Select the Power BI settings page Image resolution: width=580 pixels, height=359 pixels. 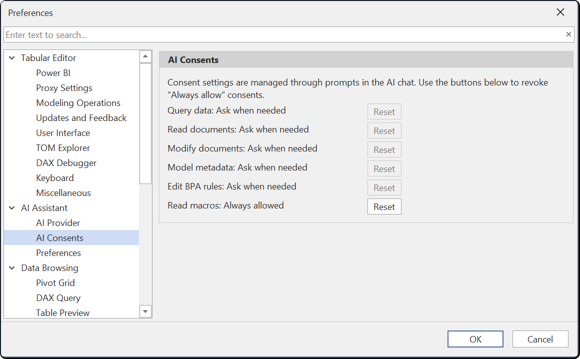click(53, 72)
